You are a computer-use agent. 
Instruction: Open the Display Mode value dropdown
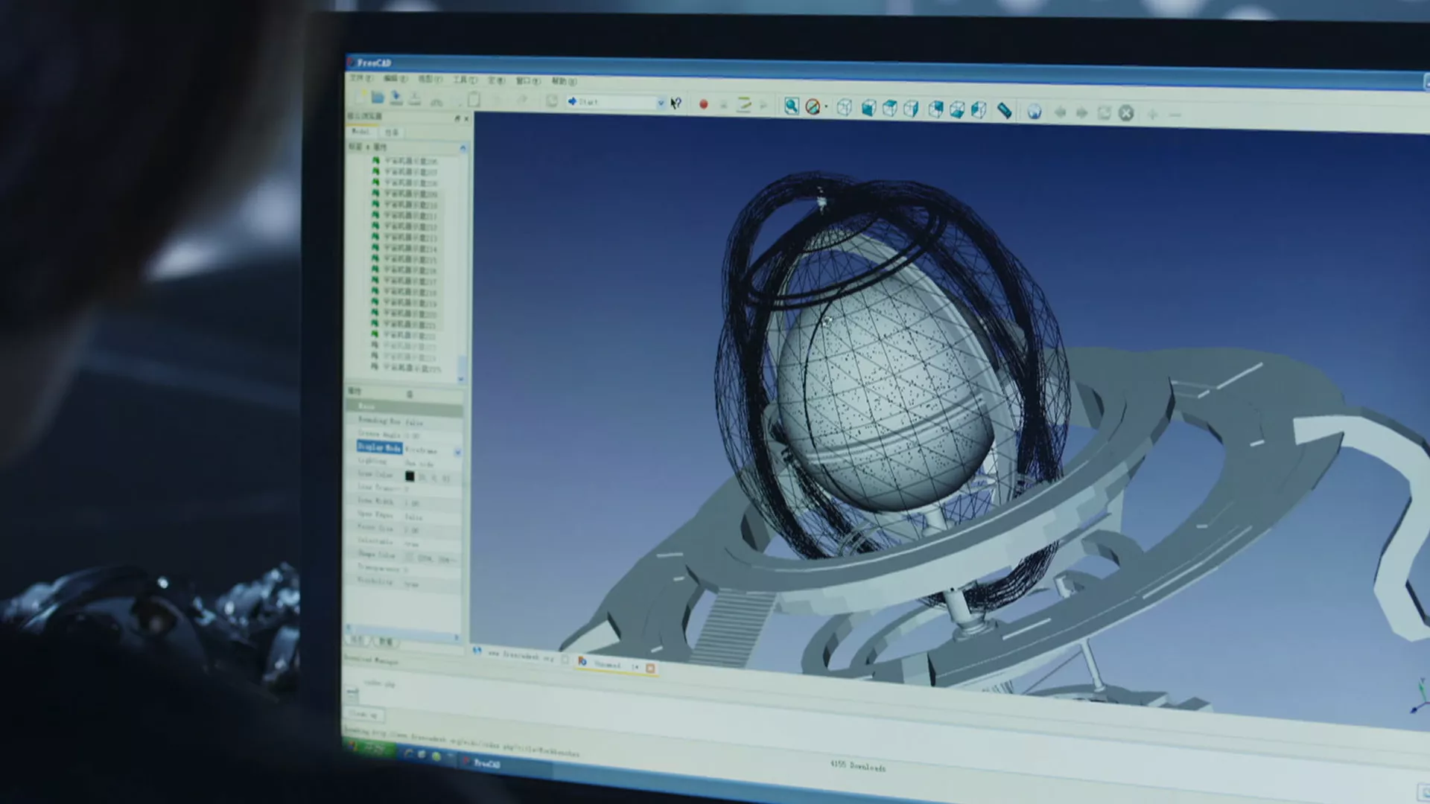[x=458, y=452]
